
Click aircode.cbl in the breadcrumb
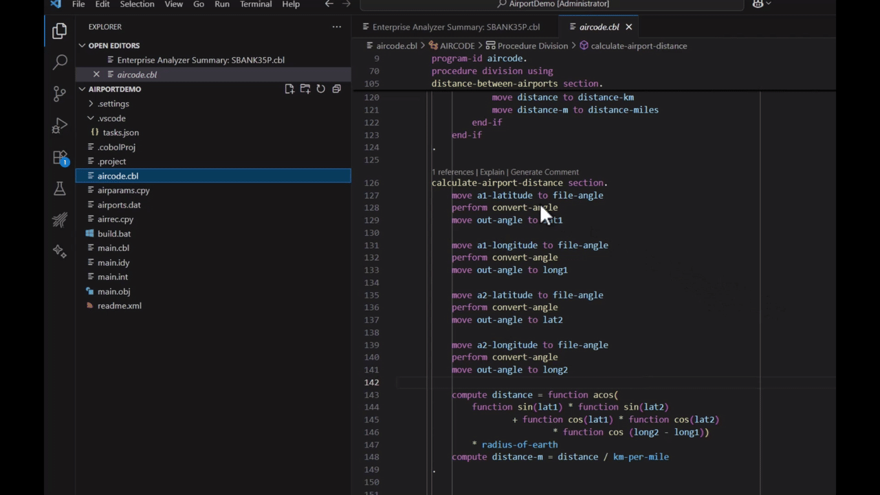point(397,46)
